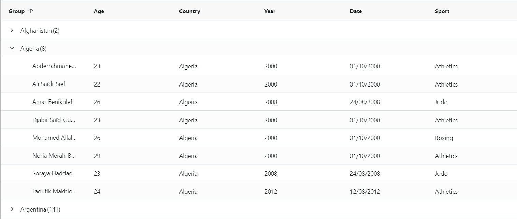Viewport: 517px width, 219px height.
Task: Select the Soraya Haddad row
Action: pos(52,173)
